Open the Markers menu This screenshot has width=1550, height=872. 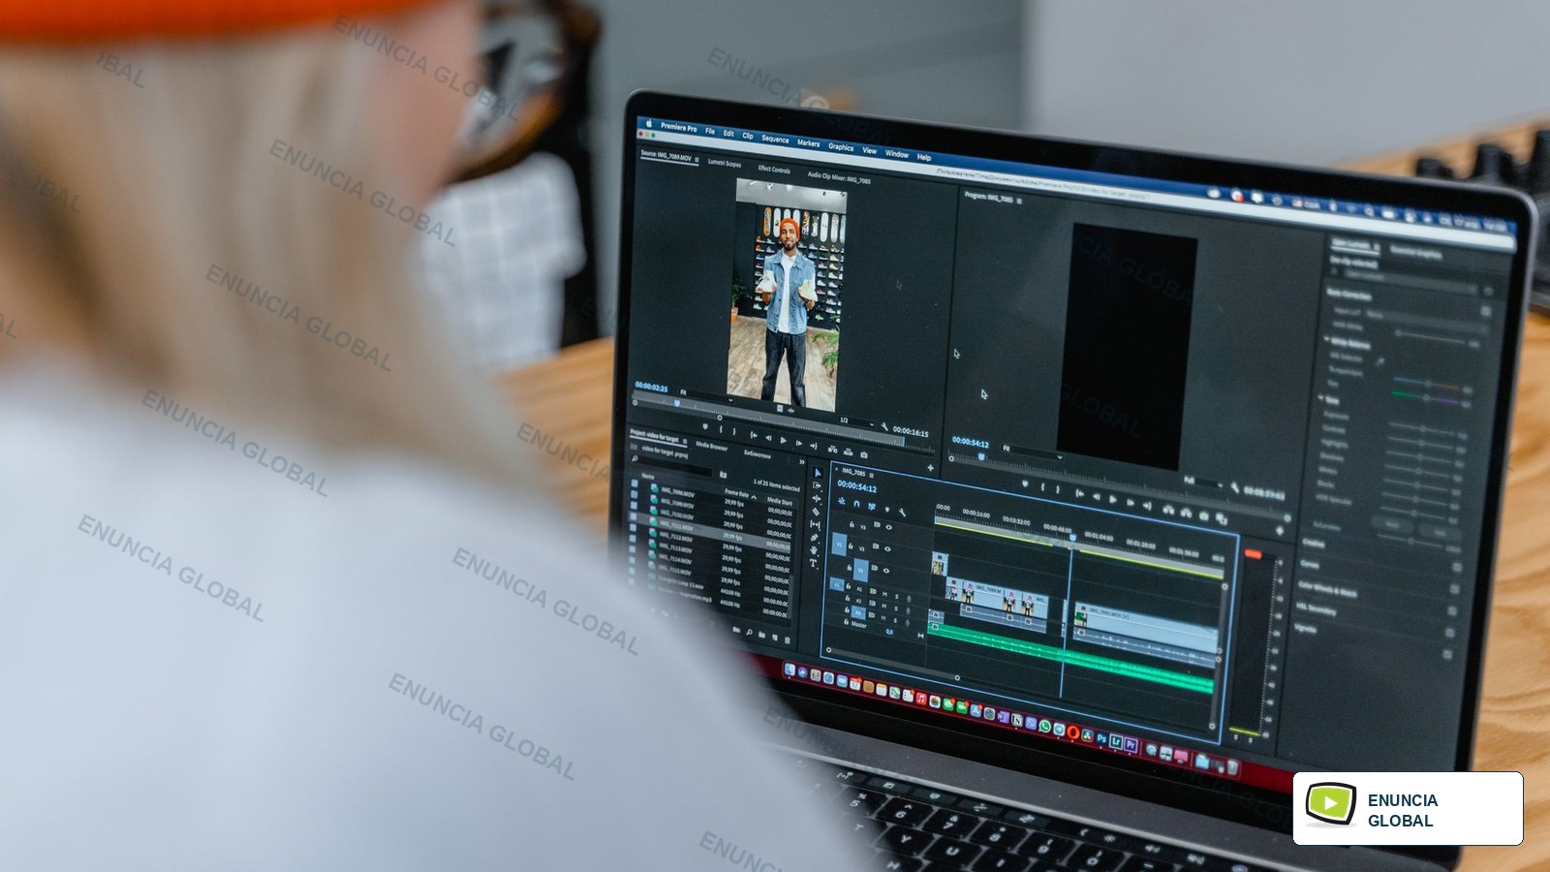pos(808,143)
